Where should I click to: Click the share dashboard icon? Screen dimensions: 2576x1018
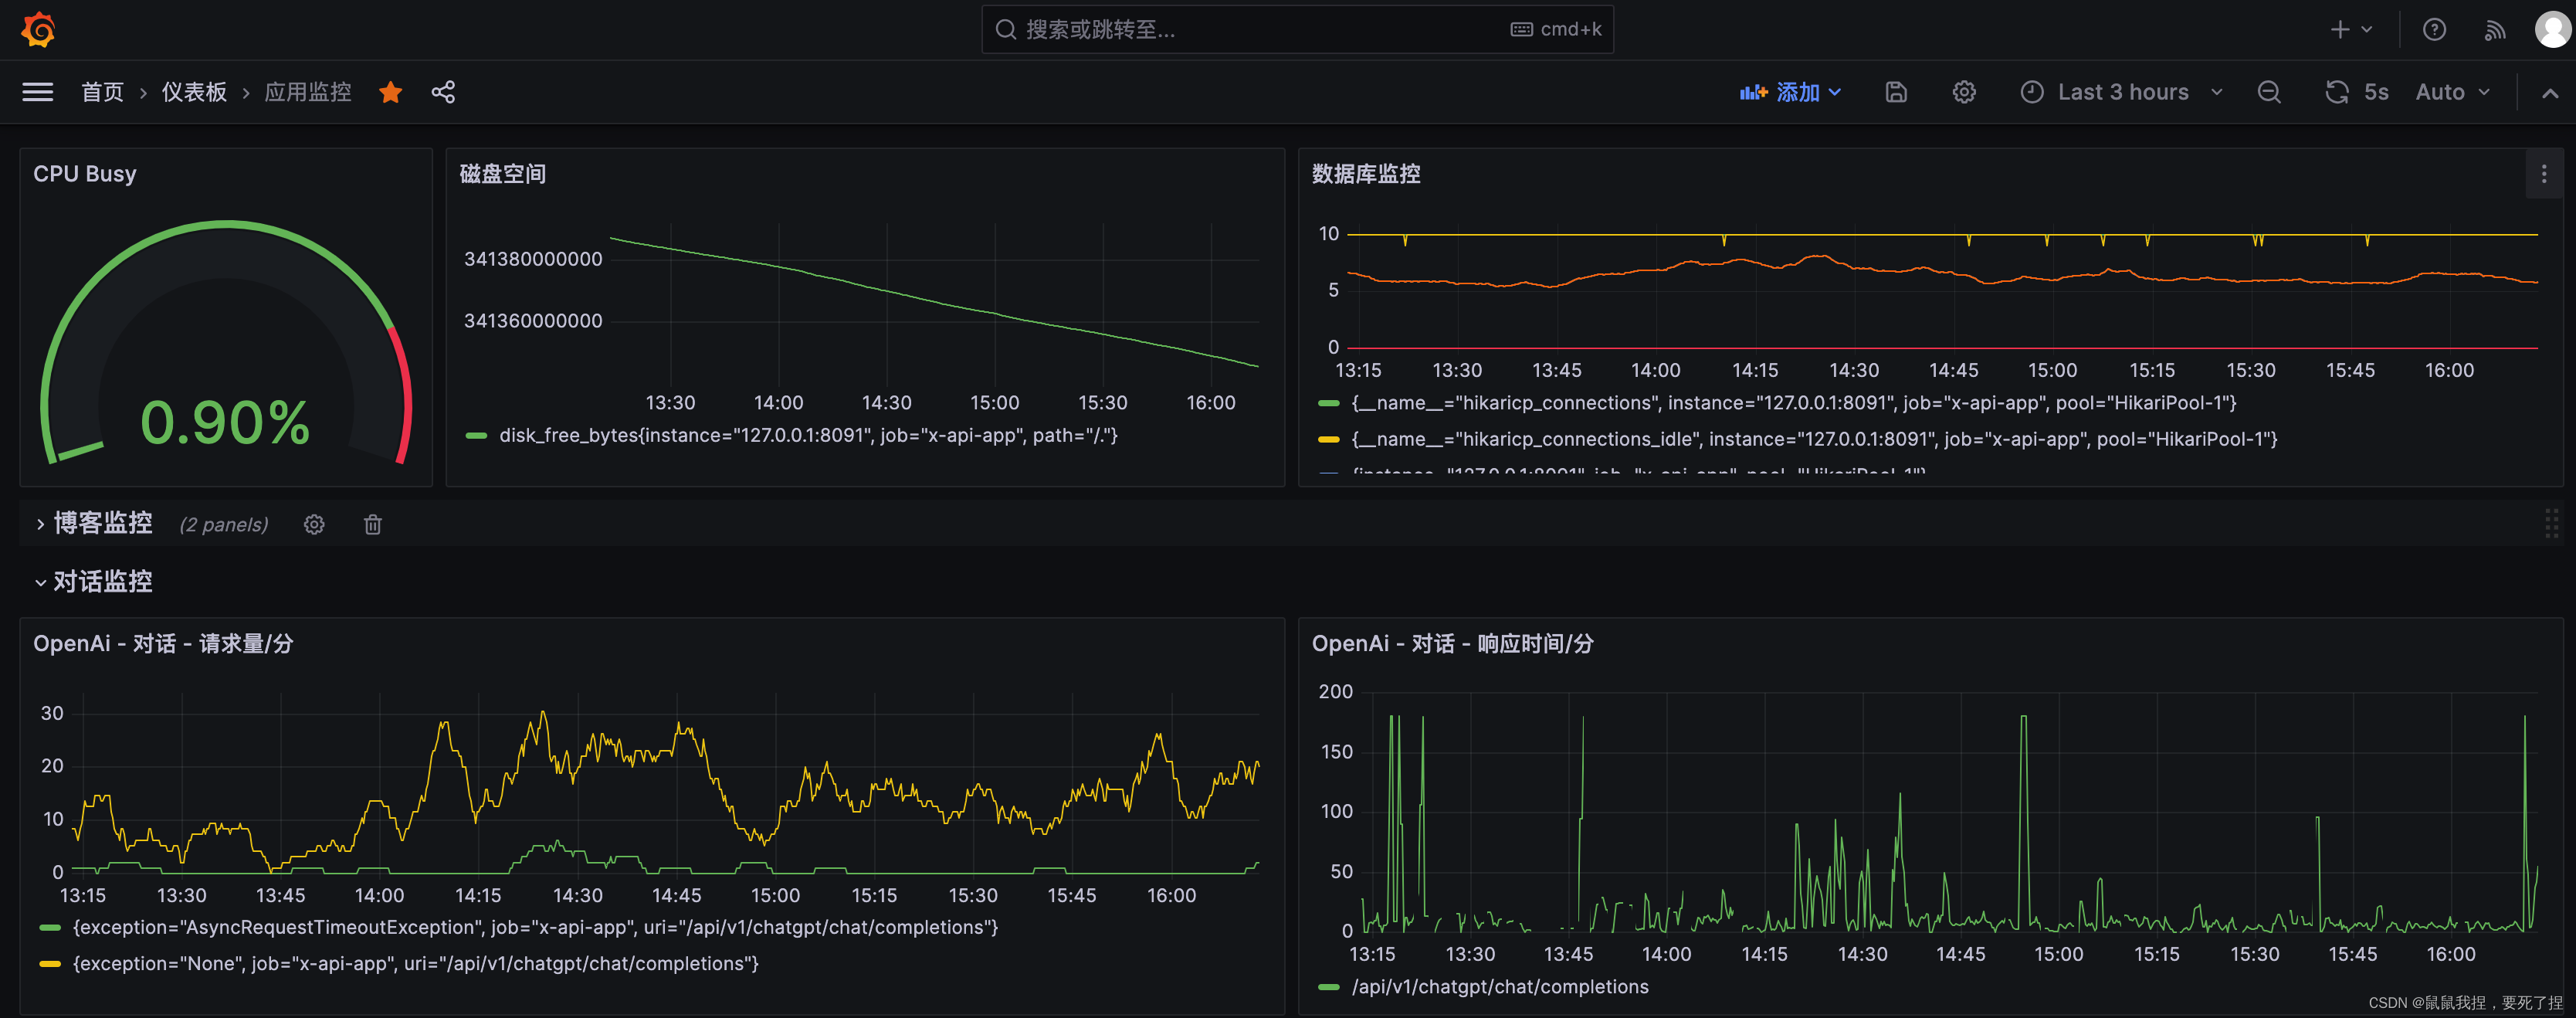point(443,92)
